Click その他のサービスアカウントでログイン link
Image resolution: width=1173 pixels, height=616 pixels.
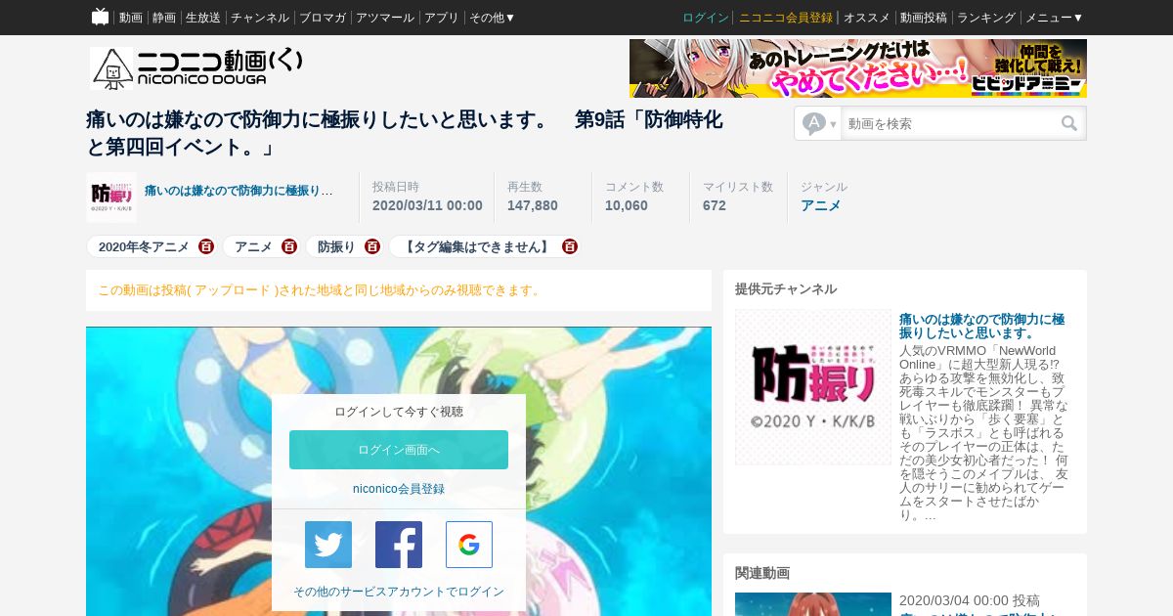pos(399,592)
